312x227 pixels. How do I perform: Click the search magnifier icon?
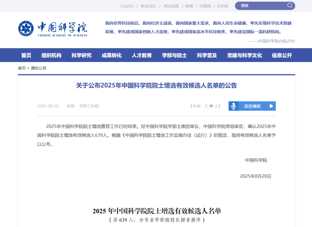pyautogui.click(x=290, y=6)
